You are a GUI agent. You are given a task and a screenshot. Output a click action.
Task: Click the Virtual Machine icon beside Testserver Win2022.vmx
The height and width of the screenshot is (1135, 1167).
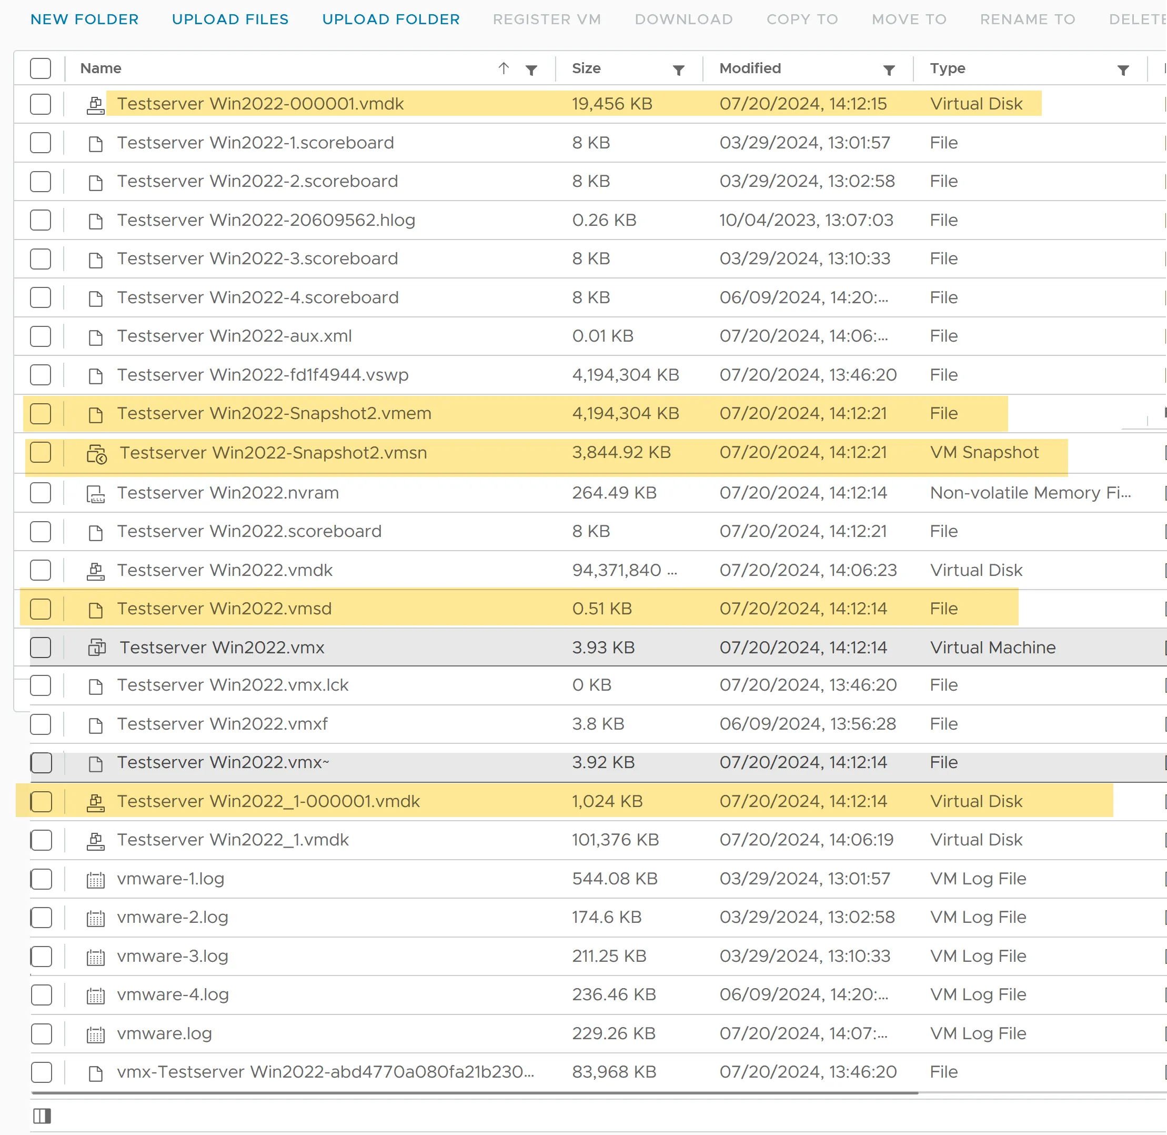(x=97, y=648)
